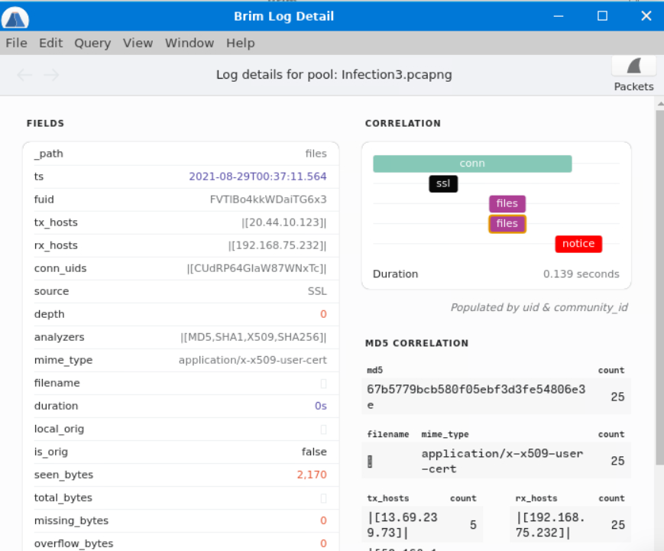Screen dimensions: 664x551
Task: Click the empty local_orig field value
Action: 323,429
